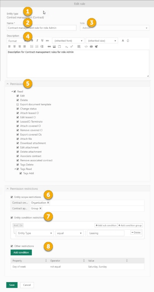
Task: Toggle italic formatting in description editor
Action: (37, 41)
